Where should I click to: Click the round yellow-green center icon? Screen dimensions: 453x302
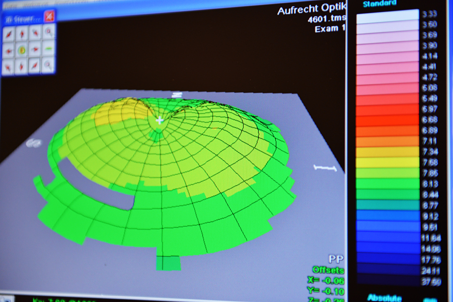[x=22, y=50]
